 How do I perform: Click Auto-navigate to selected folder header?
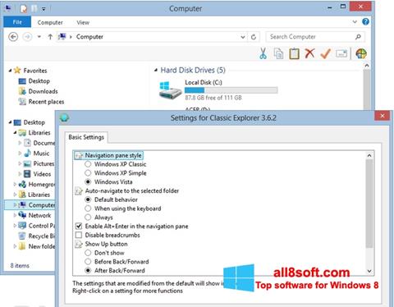point(132,190)
